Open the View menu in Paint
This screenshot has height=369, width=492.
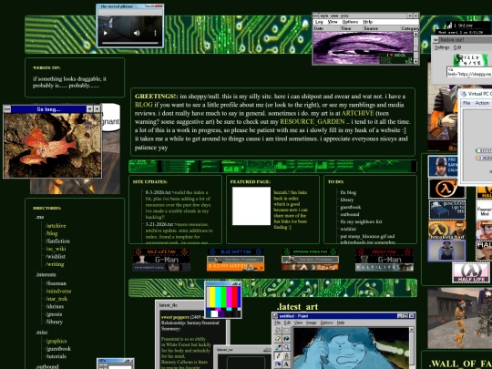click(299, 323)
